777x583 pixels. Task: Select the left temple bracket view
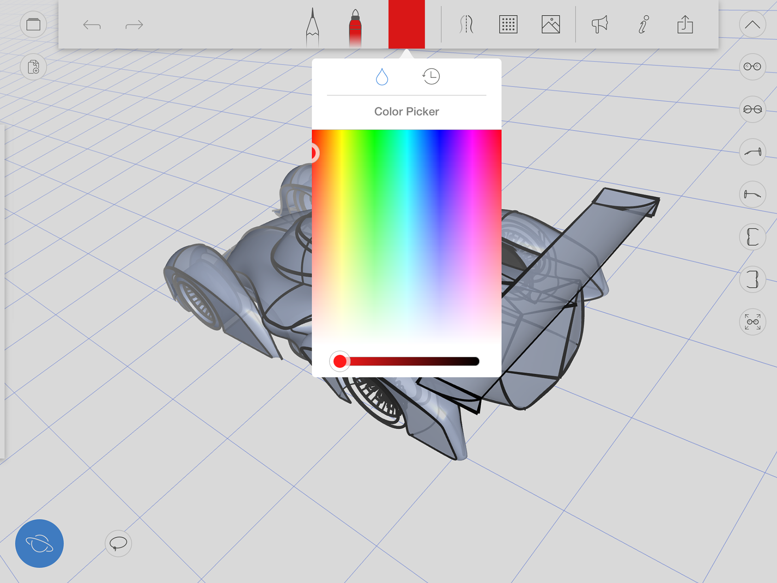click(x=752, y=237)
